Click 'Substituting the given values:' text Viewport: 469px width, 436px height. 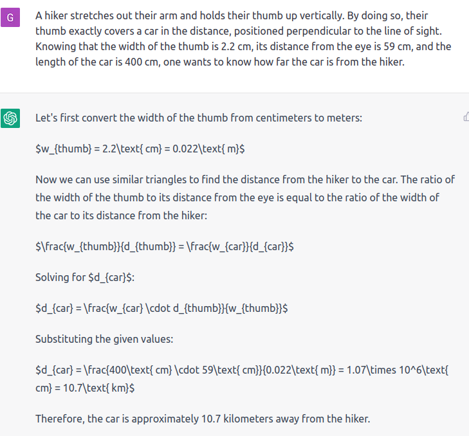tap(104, 339)
